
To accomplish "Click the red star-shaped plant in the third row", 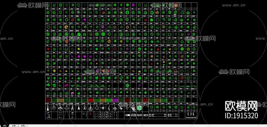I will (x=146, y=20).
